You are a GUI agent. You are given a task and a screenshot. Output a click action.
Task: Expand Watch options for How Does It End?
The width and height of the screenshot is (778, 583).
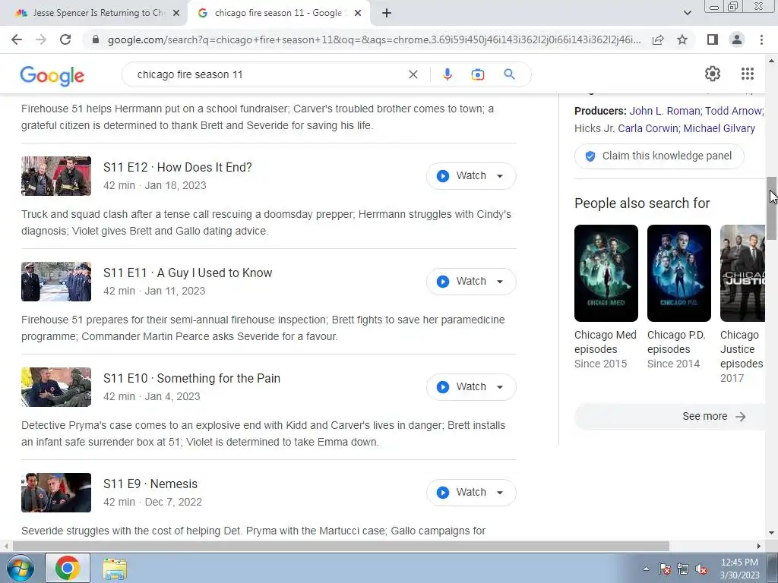[500, 176]
